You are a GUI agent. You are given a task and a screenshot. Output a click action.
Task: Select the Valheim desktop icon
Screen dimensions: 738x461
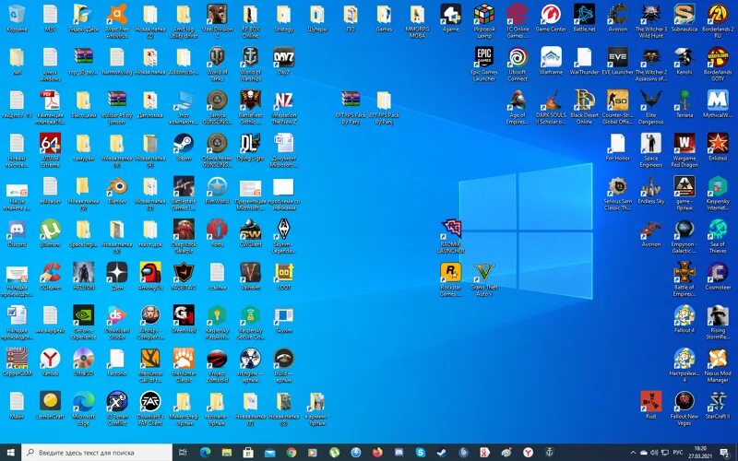click(x=250, y=272)
